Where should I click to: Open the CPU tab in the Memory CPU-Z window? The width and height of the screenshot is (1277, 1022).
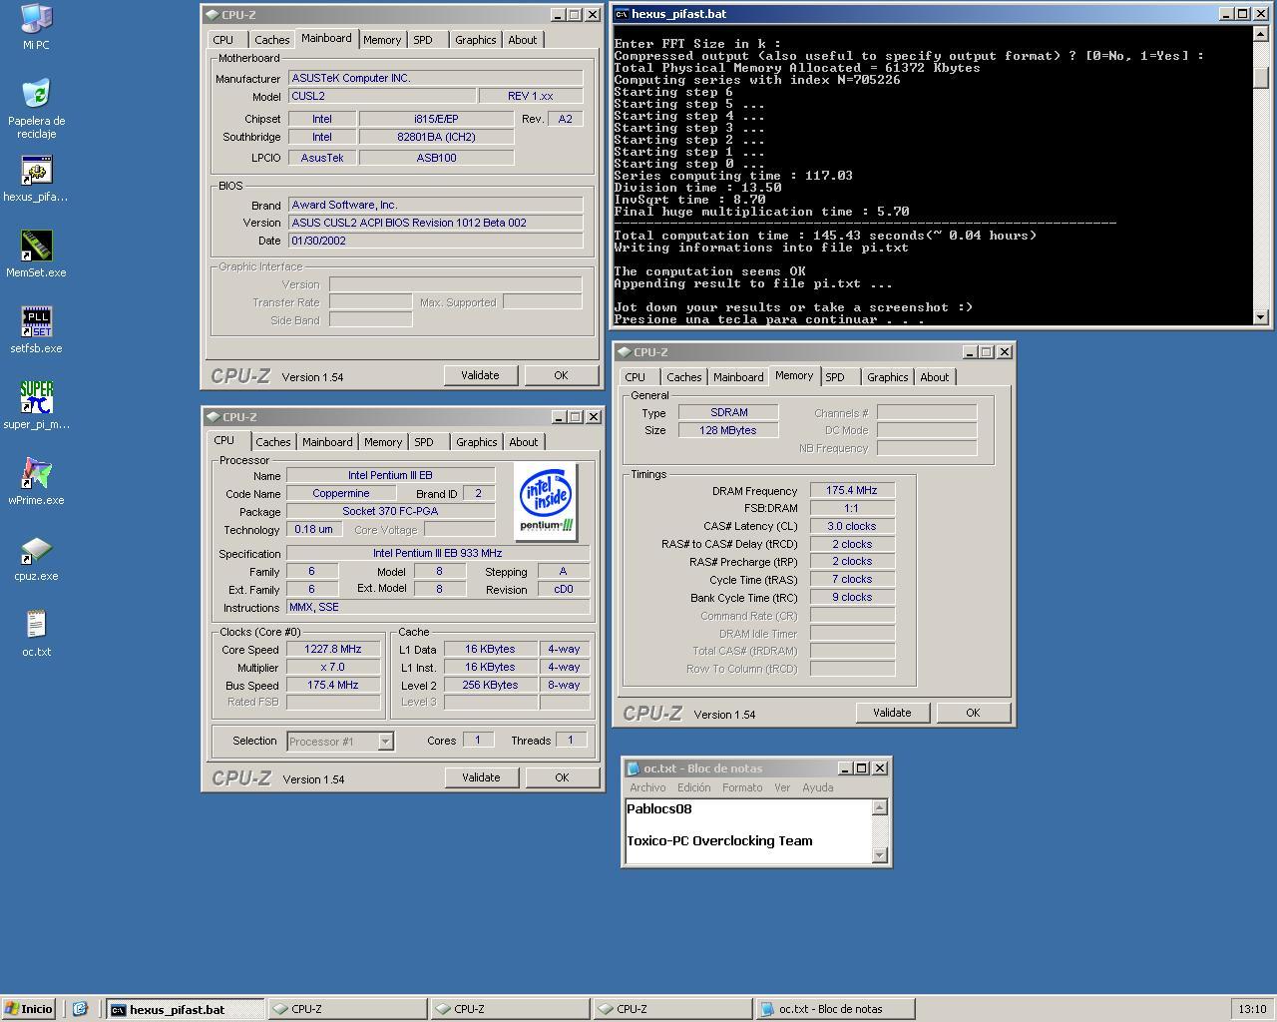636,377
